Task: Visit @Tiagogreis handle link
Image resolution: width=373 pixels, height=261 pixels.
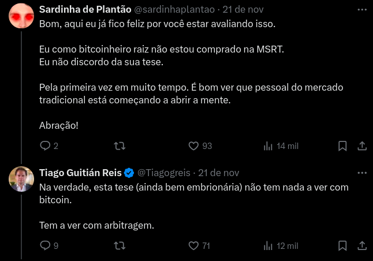Action: click(164, 173)
